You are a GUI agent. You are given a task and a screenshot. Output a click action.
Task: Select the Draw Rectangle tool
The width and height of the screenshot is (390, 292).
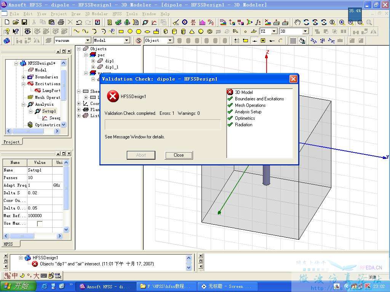[x=121, y=31]
